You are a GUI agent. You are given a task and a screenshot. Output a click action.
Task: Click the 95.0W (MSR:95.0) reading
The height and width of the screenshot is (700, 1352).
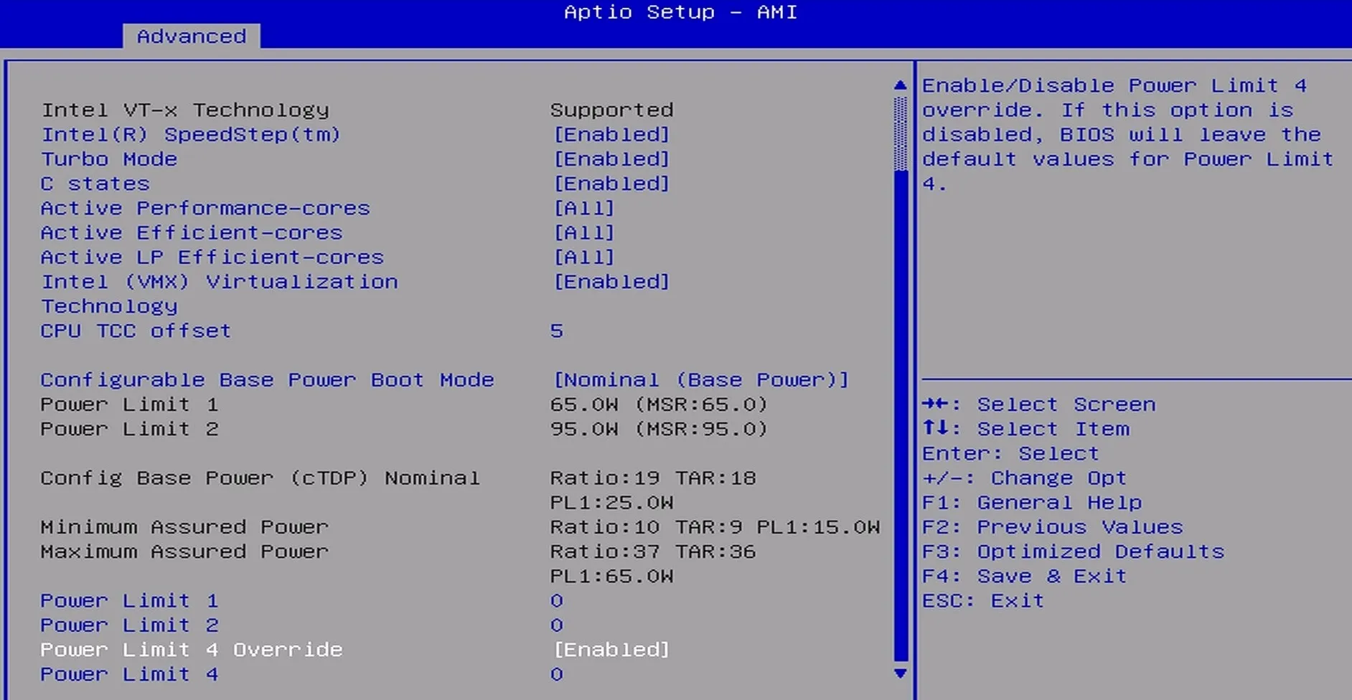tap(659, 429)
